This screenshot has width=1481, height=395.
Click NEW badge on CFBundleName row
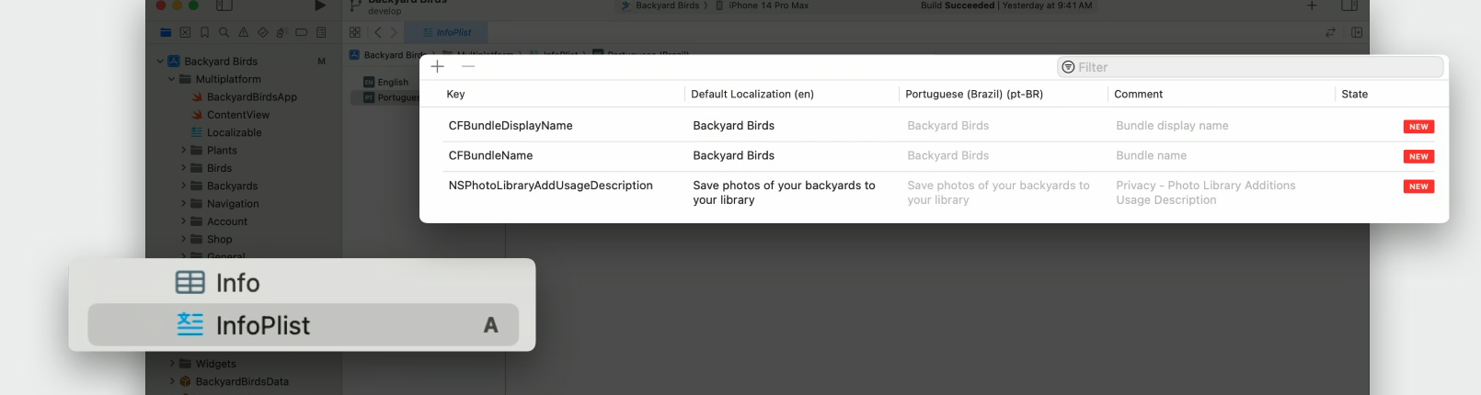pyautogui.click(x=1418, y=156)
